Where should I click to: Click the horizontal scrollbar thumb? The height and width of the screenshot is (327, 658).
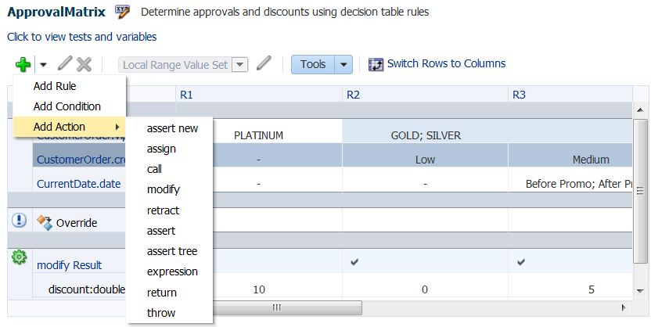point(287,307)
